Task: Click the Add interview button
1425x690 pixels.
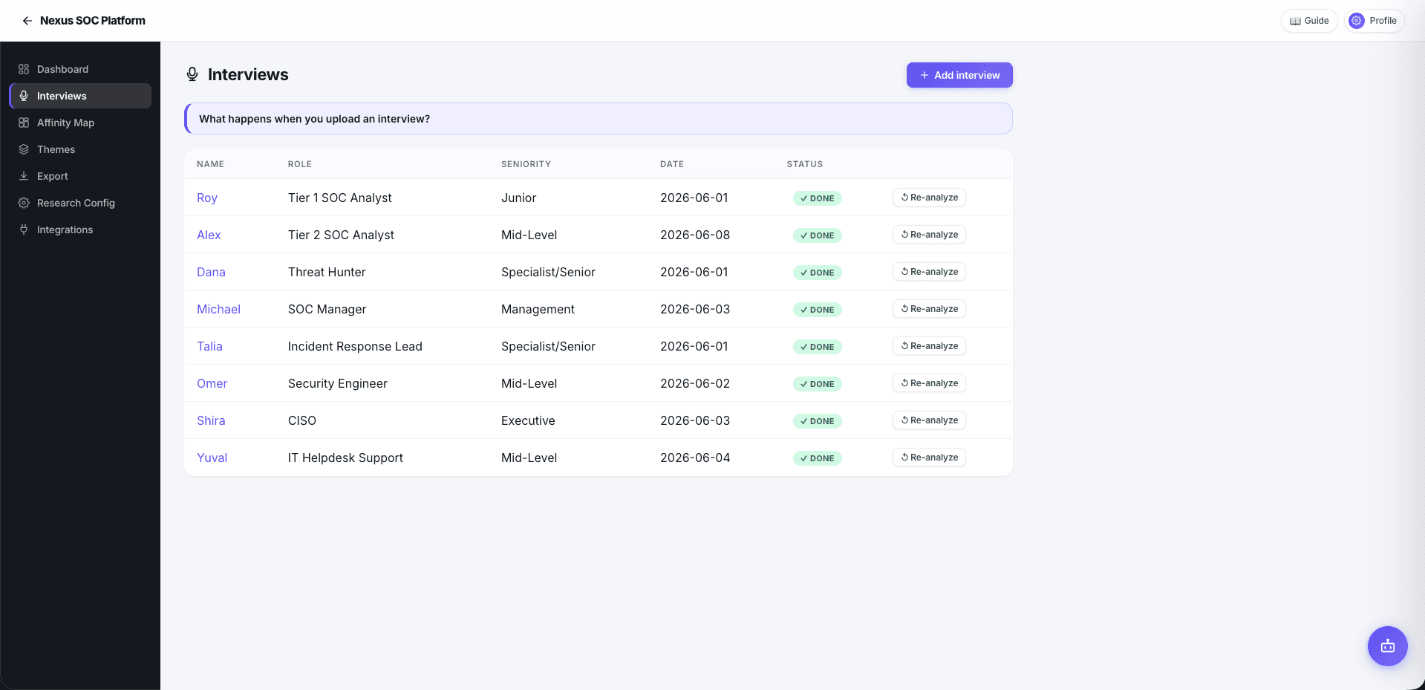Action: (x=959, y=75)
